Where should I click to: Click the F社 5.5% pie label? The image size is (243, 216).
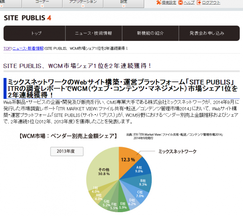(x=114, y=206)
